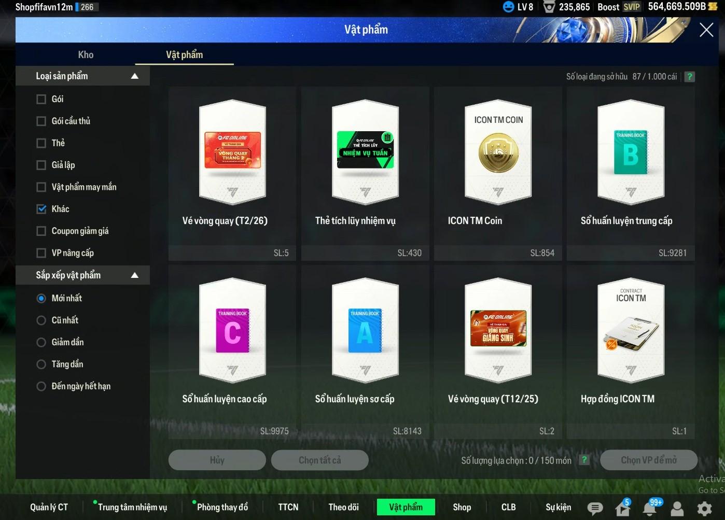The image size is (725, 520).
Task: Open Shop in the bottom menu
Action: 462,507
